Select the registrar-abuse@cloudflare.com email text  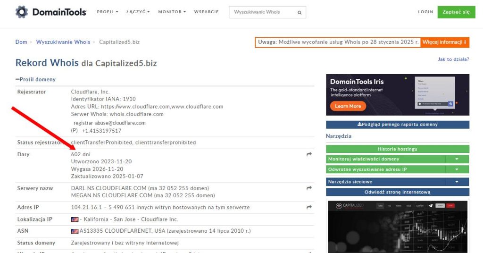(109, 123)
